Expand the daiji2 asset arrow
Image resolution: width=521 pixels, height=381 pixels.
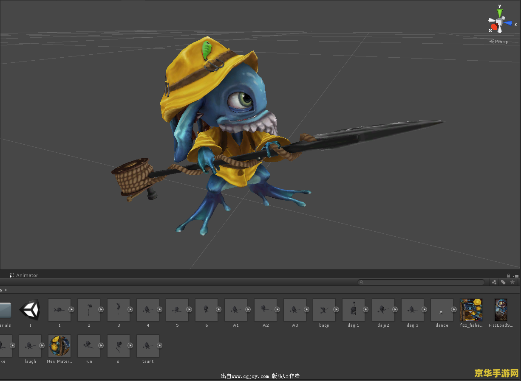click(x=395, y=309)
